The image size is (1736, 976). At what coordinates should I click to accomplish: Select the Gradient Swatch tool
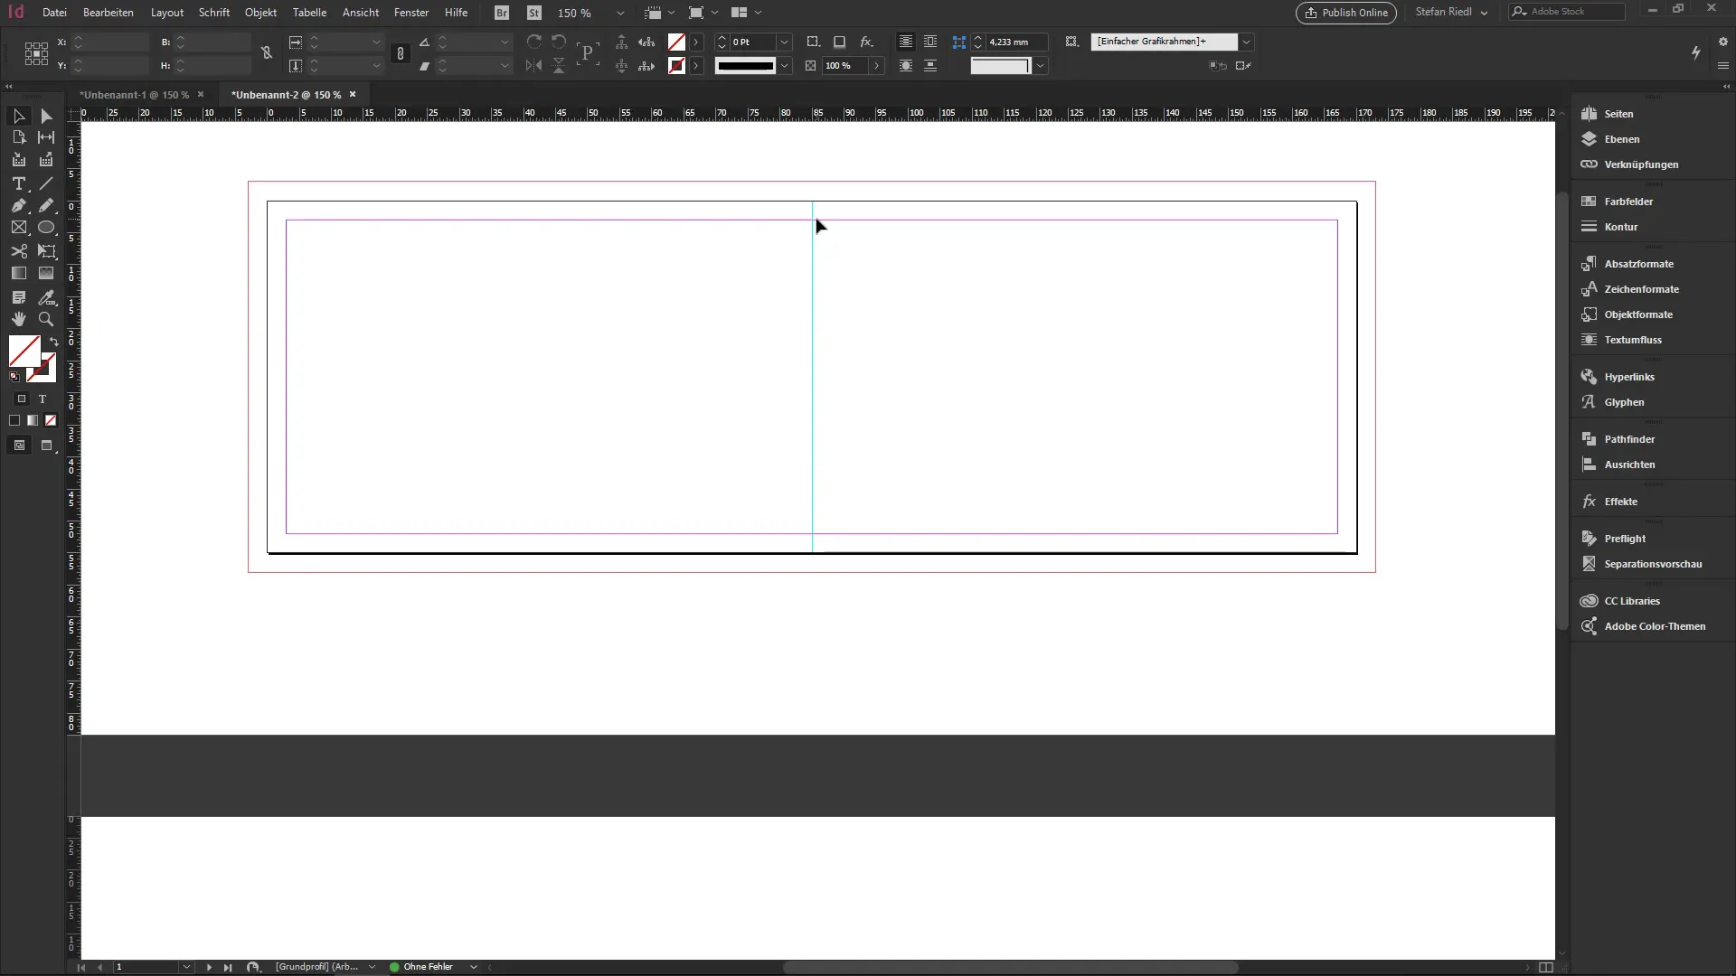[x=18, y=273]
